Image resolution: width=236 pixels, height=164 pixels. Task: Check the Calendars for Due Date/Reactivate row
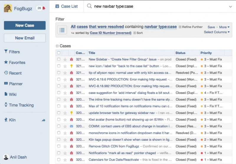point(59,160)
